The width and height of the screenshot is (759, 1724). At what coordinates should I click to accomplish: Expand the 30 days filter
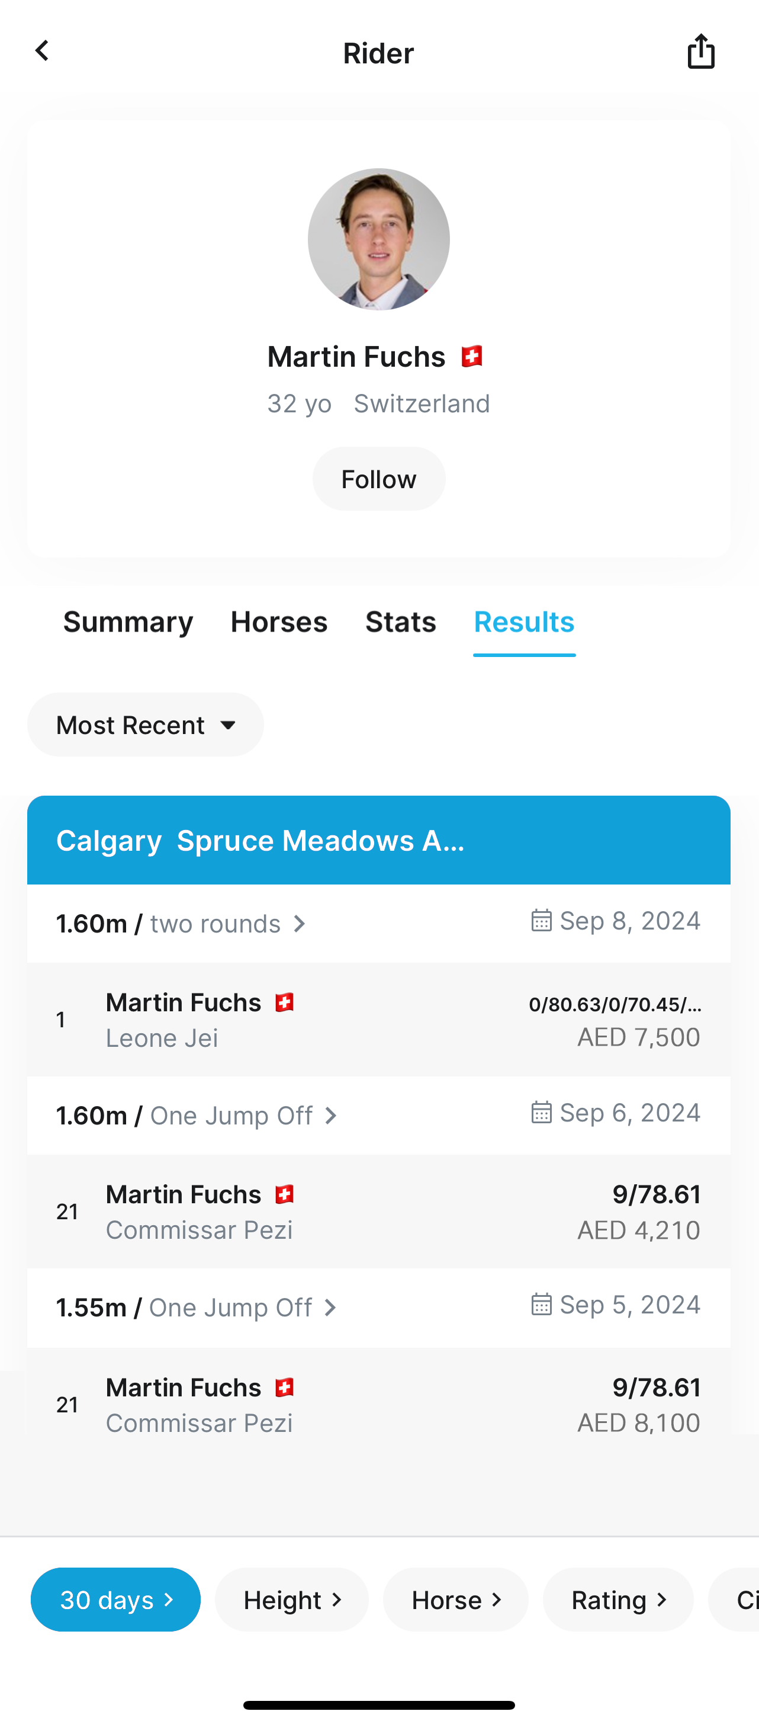[115, 1600]
